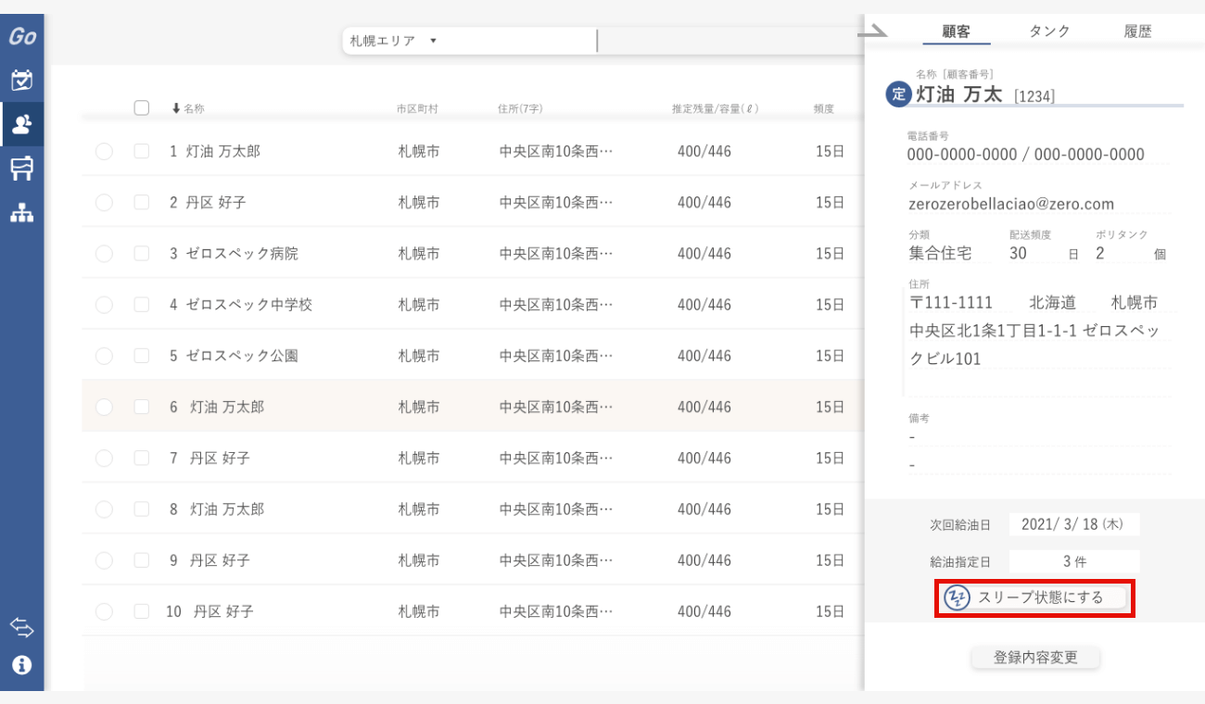Click the search field next to area dropdown
Viewport: 1205px width, 704px height.
click(732, 41)
